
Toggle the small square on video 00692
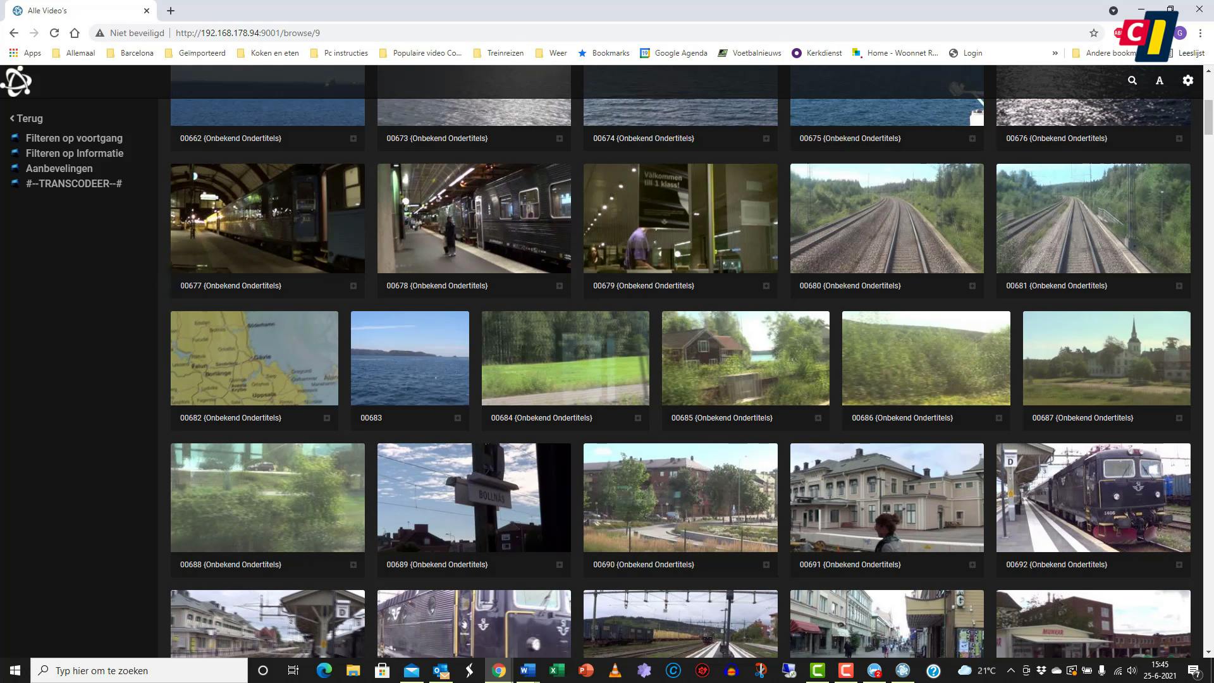coord(1179,565)
